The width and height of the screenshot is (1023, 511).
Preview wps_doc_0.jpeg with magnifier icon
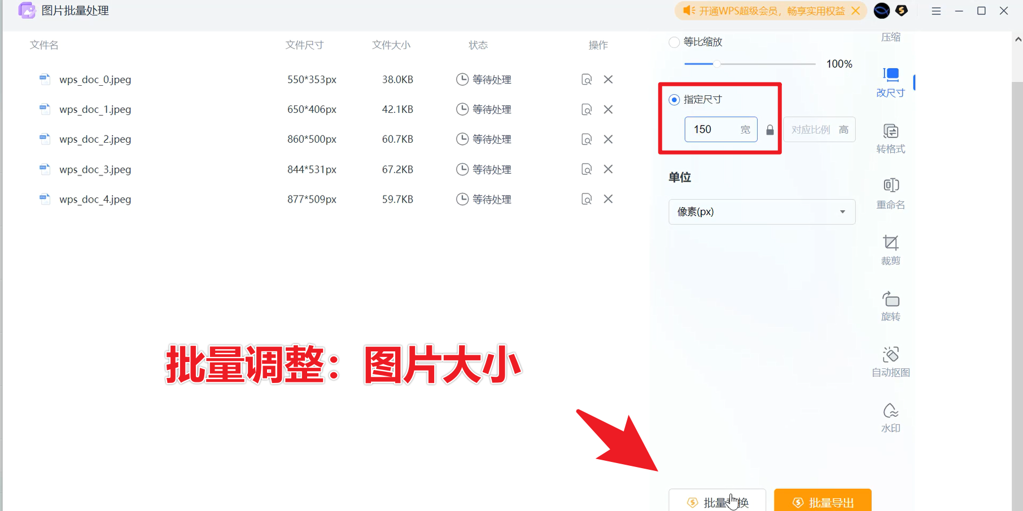(x=587, y=80)
